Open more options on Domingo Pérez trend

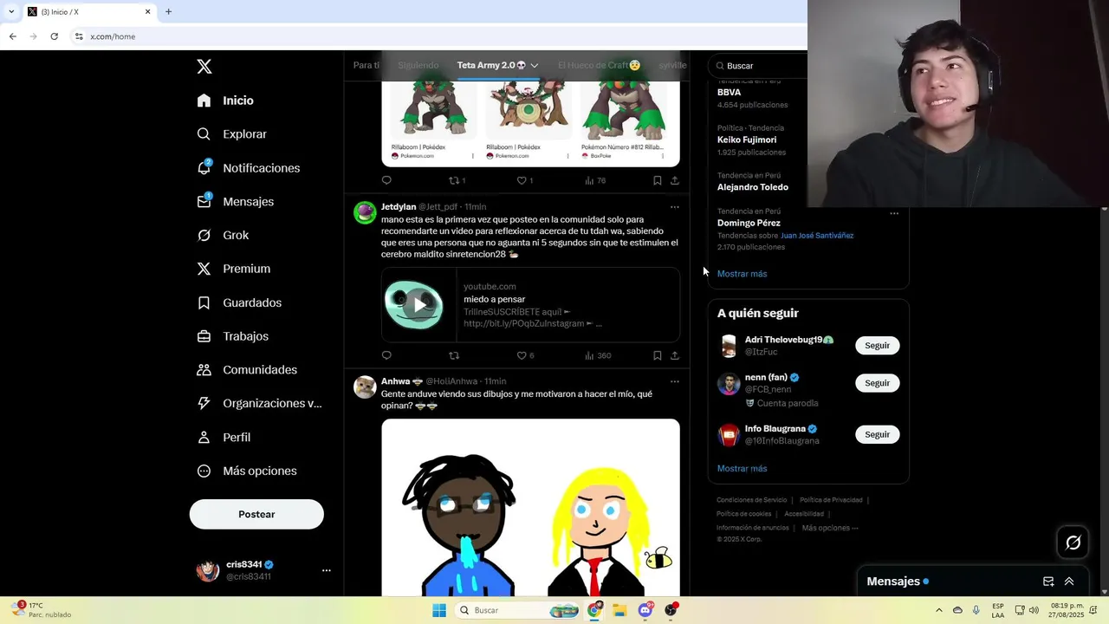point(894,213)
